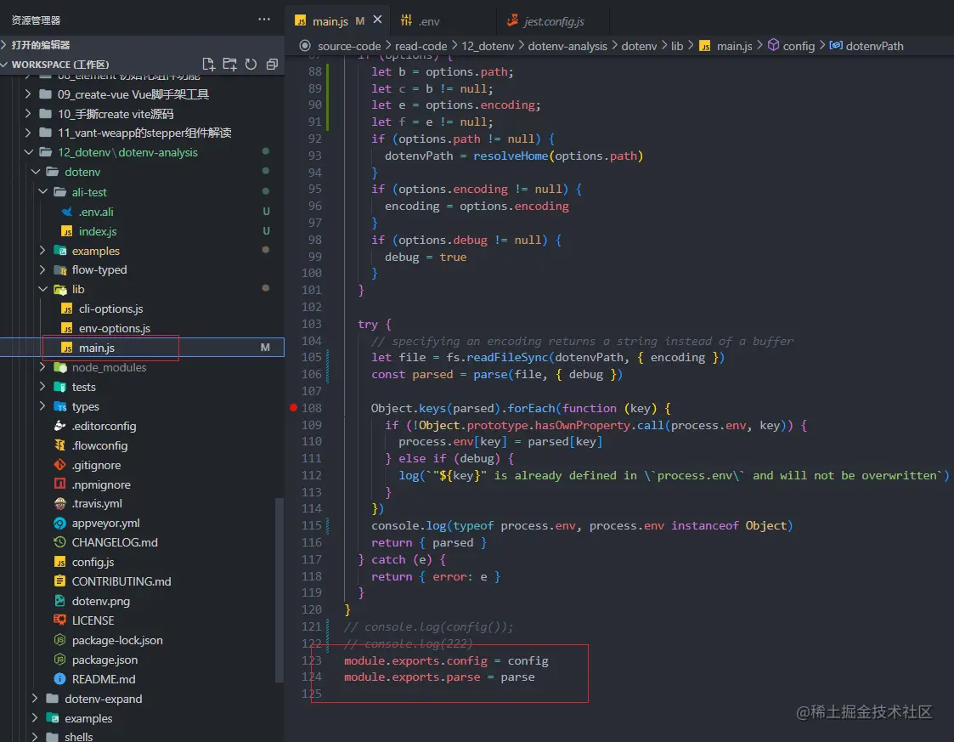Viewport: 954px width, 742px height.
Task: Open the .flowconfig file
Action: point(99,445)
